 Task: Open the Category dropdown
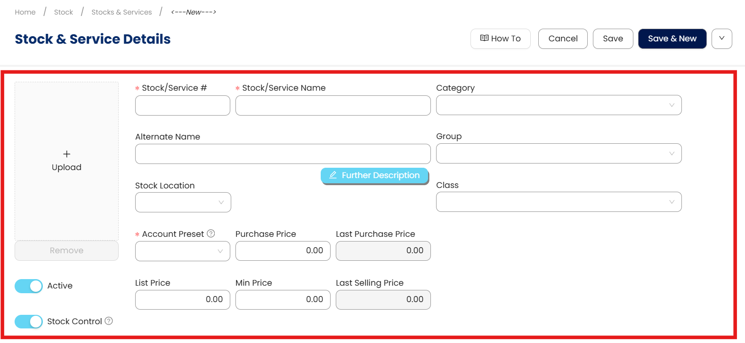point(559,105)
